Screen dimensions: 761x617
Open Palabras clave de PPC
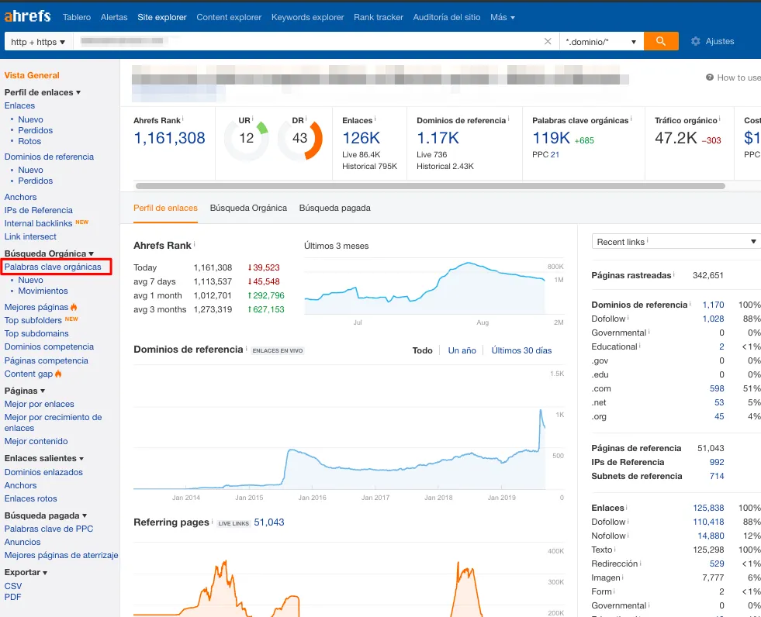(x=49, y=529)
